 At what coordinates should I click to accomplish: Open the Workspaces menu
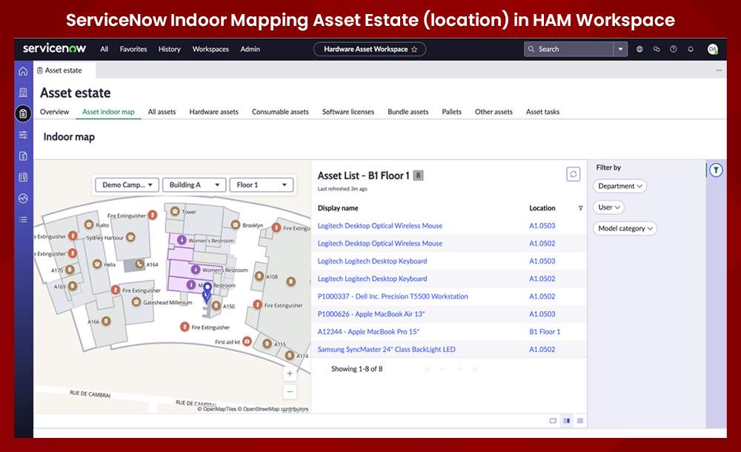[x=210, y=49]
